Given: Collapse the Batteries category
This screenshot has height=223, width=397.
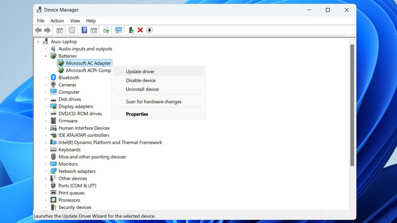Looking at the screenshot, I should (46, 56).
